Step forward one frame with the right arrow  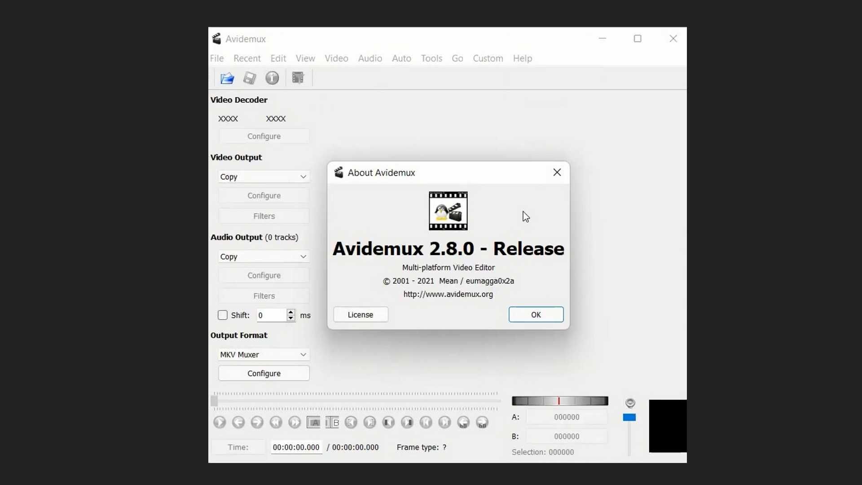[257, 422]
